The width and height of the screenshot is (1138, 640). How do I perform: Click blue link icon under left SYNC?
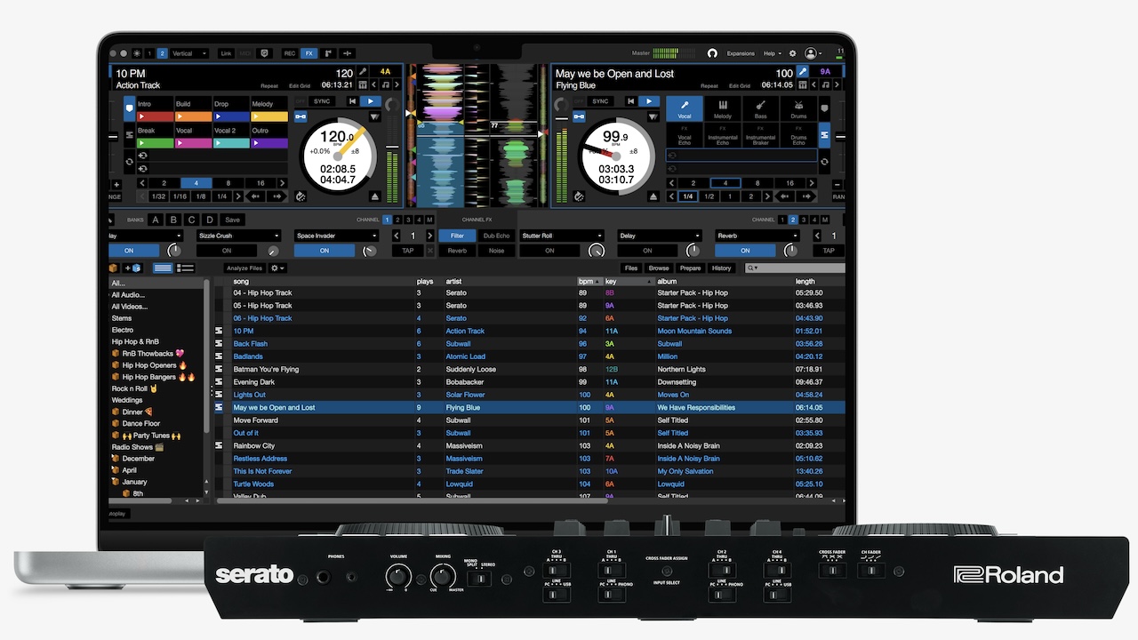point(301,116)
